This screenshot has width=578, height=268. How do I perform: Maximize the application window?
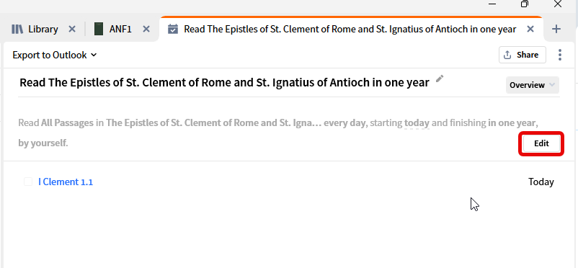pyautogui.click(x=524, y=4)
